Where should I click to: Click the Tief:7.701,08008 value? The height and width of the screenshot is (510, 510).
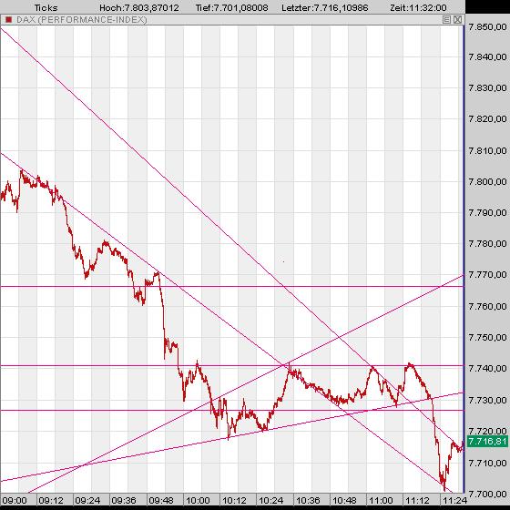click(232, 7)
